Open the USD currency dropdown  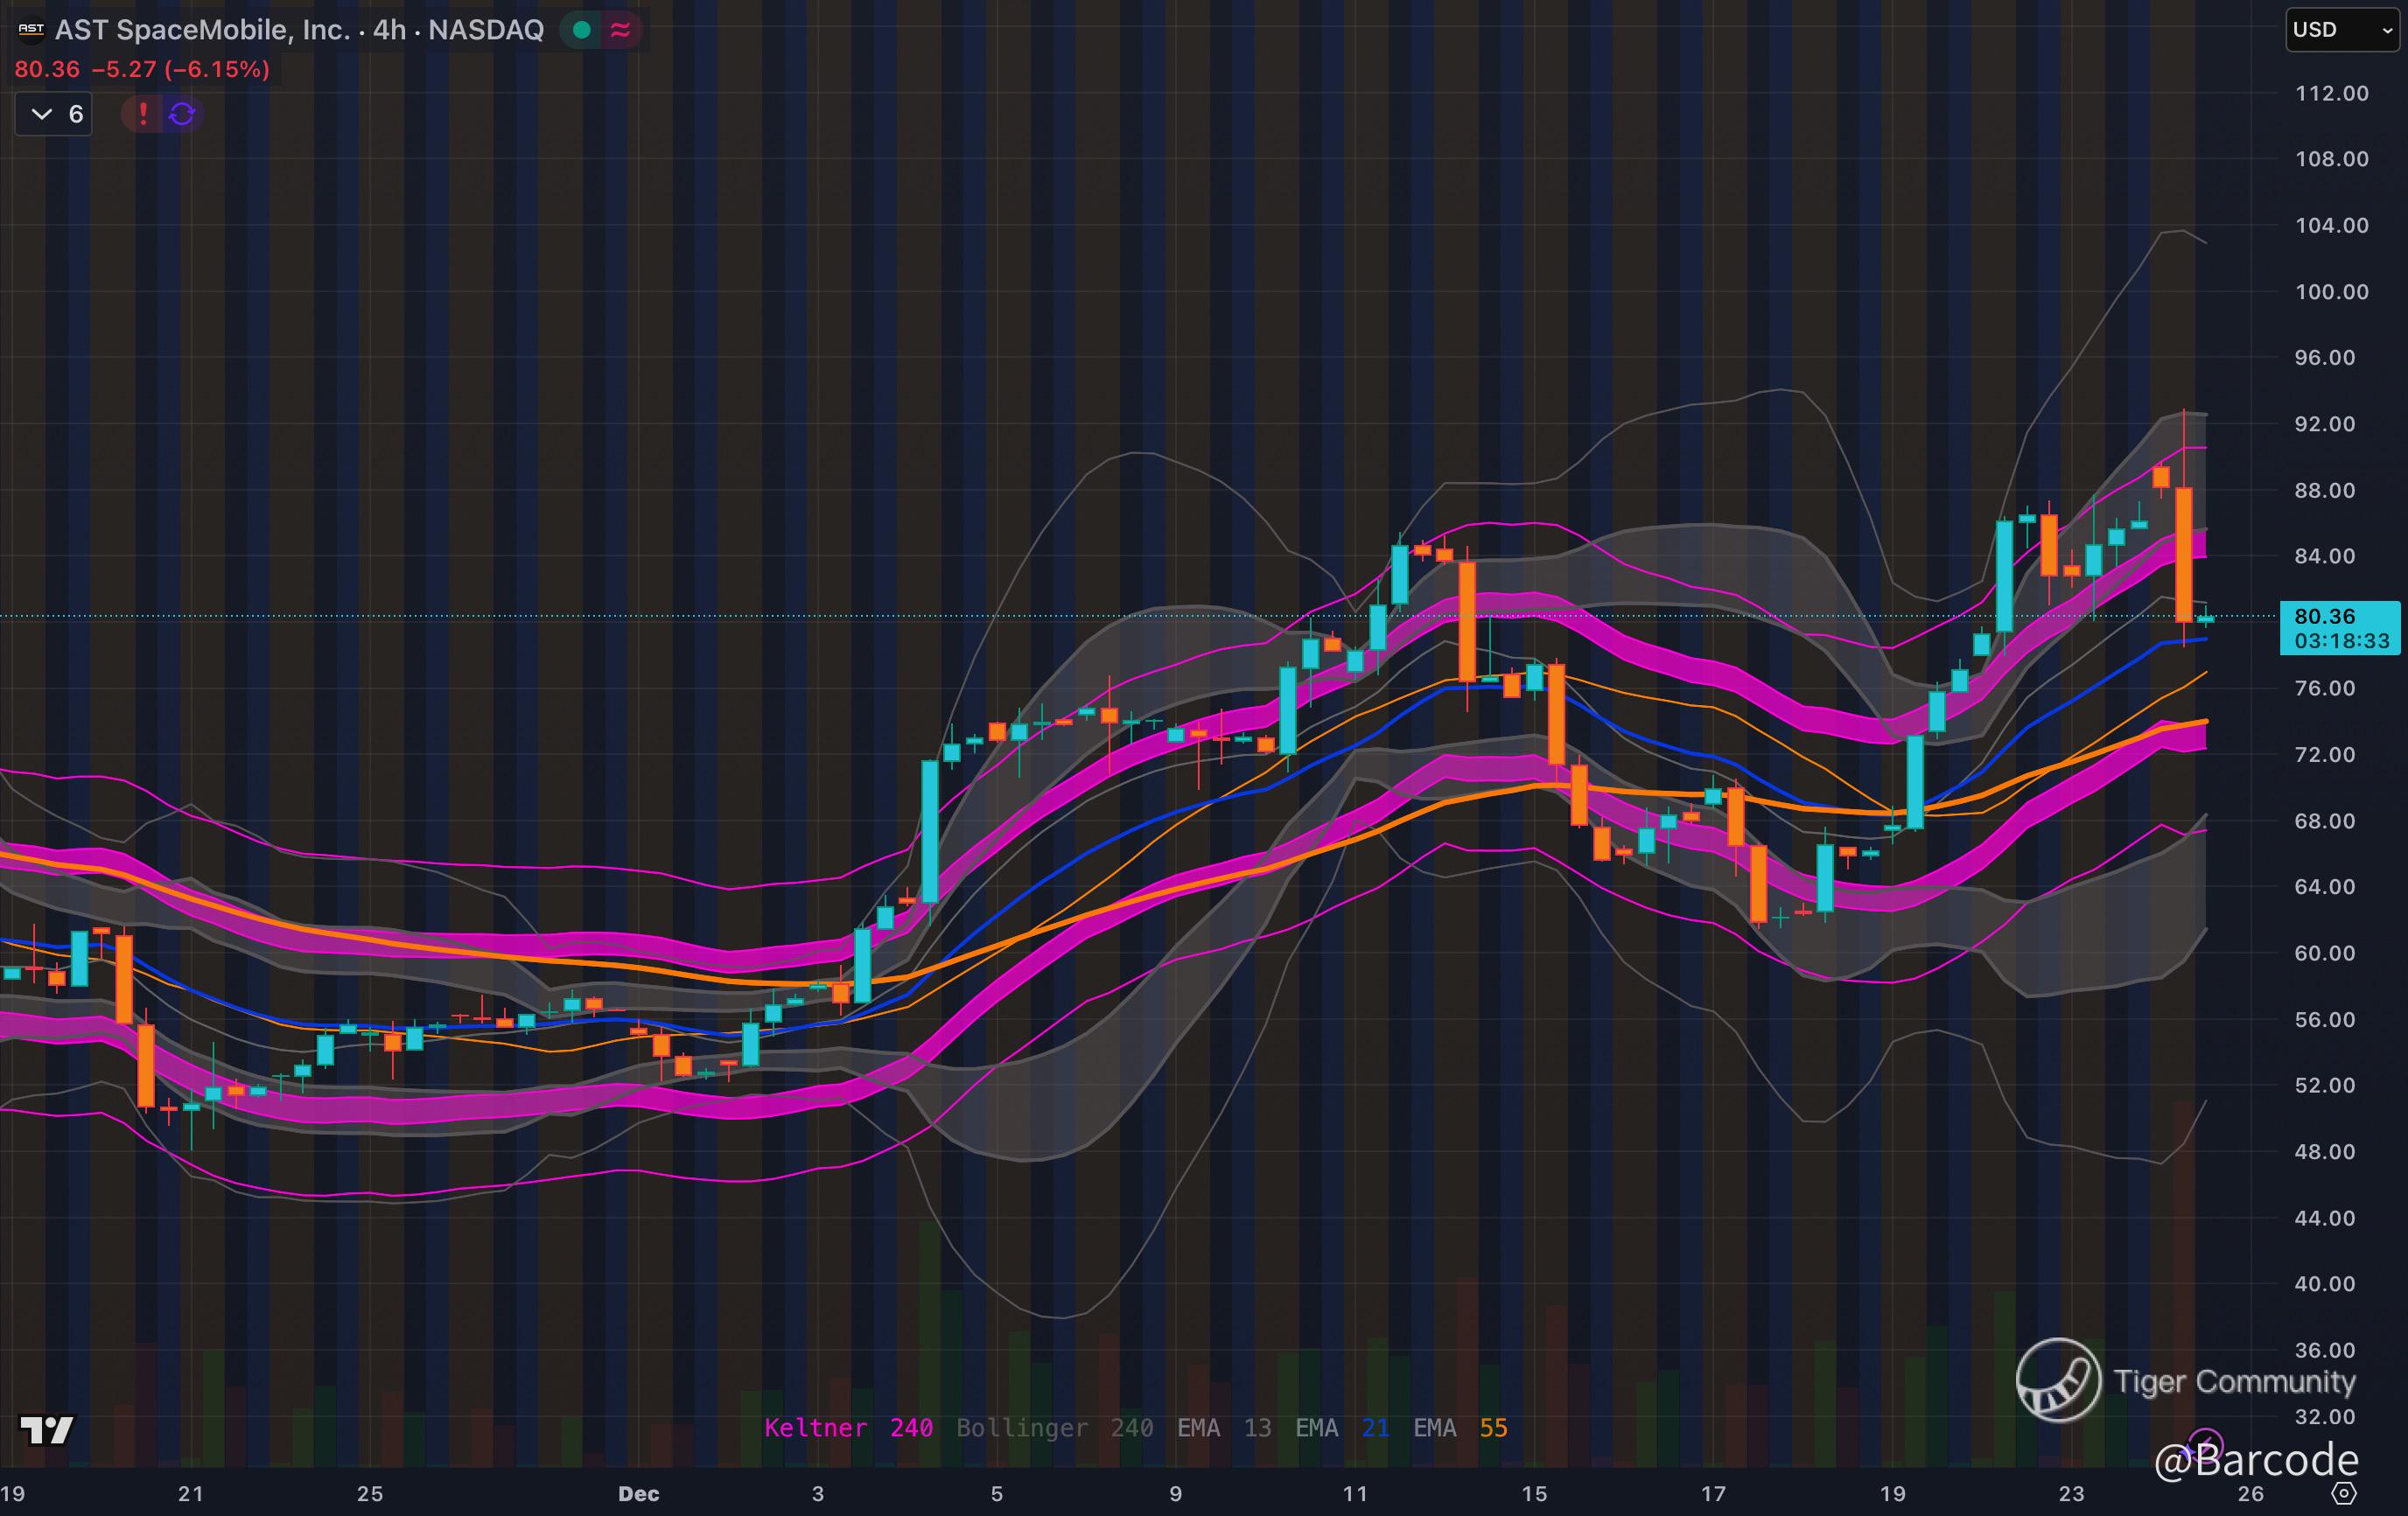point(2342,30)
